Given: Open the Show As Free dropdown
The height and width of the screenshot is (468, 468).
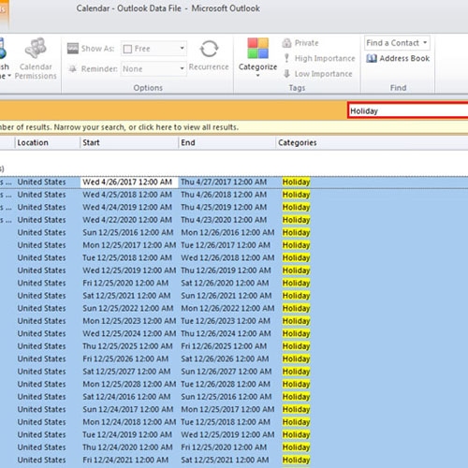Looking at the screenshot, I should tap(154, 49).
